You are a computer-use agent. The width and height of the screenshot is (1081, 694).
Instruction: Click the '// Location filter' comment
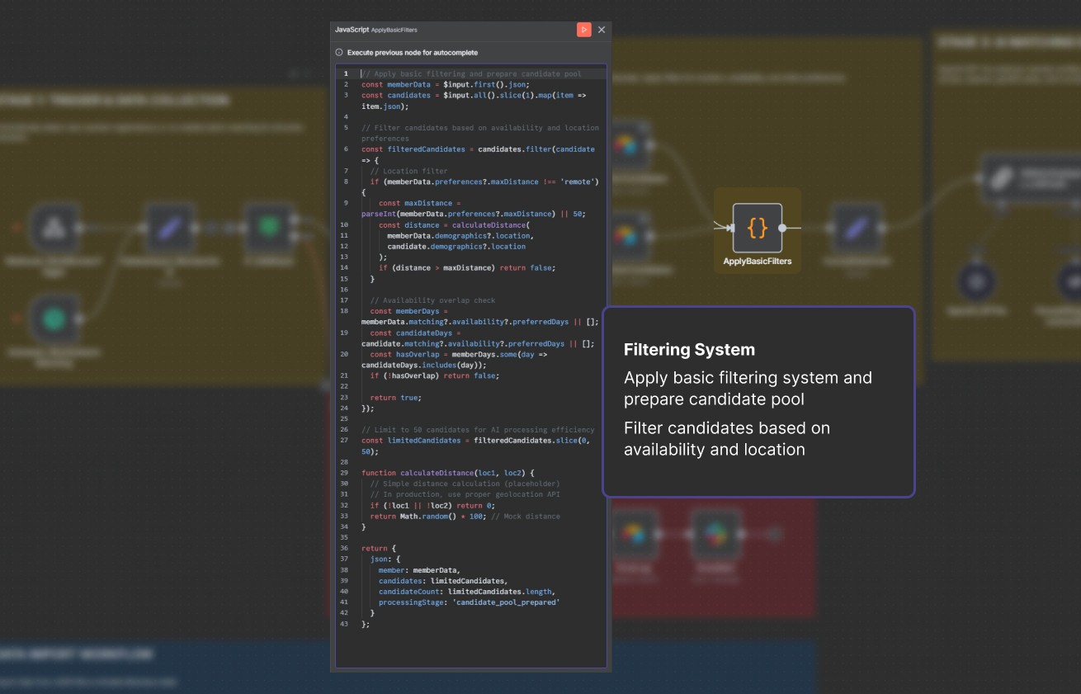click(x=409, y=171)
